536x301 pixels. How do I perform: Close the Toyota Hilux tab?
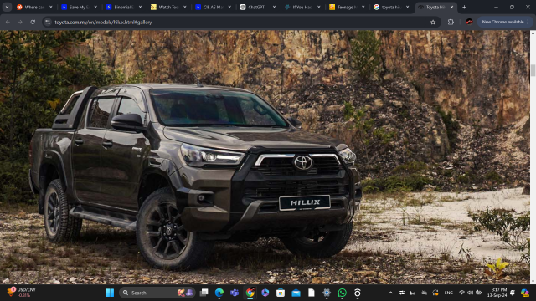point(452,8)
